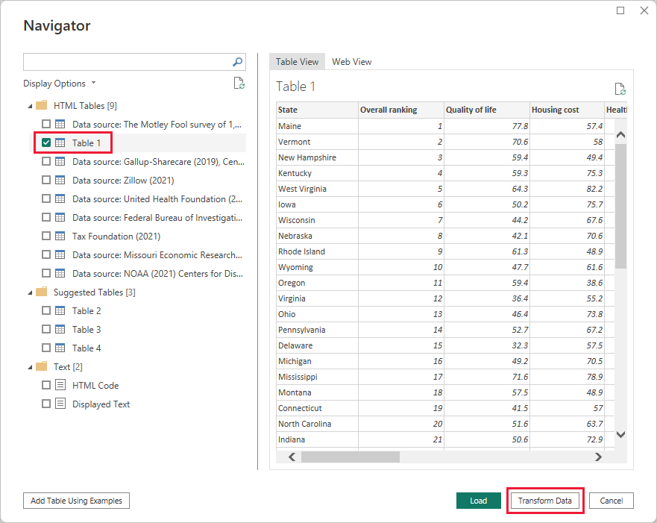
Task: Uncheck the Table 1 checkbox
Action: coord(46,143)
